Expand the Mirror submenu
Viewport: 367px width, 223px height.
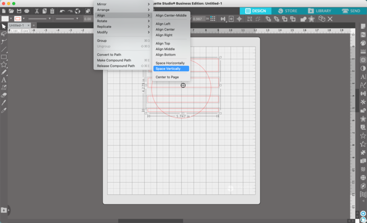coord(123,4)
